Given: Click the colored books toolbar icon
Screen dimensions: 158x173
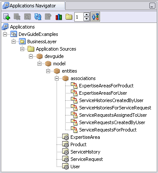Looking at the screenshot, I should click(59, 17).
